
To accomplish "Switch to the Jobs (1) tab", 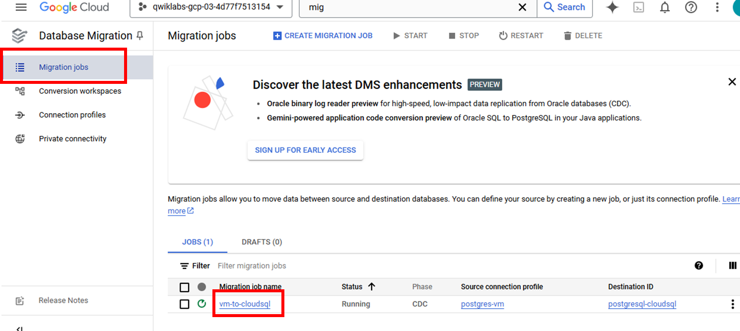I will 198,242.
